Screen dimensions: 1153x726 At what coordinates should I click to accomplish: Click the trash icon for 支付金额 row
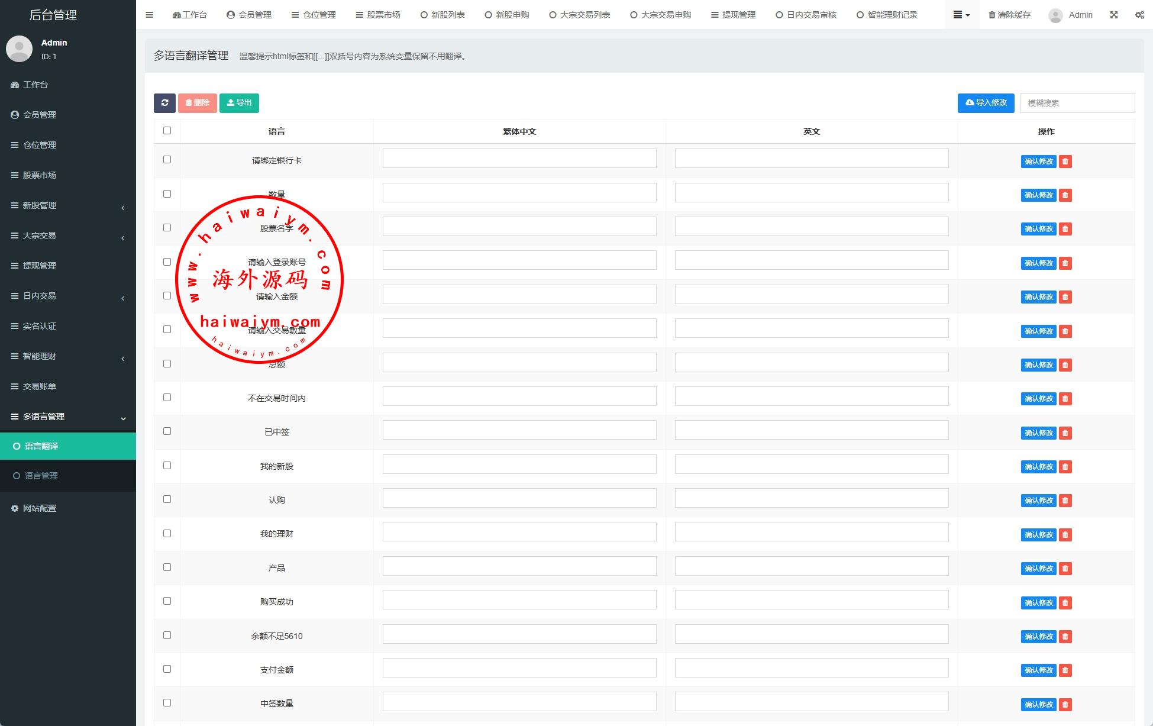click(x=1065, y=670)
